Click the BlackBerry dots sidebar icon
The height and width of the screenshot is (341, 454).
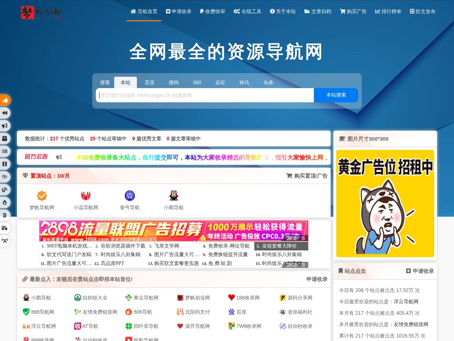click(x=5, y=177)
